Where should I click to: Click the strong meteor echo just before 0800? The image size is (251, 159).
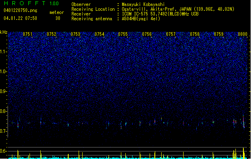pyautogui.click(x=243, y=122)
